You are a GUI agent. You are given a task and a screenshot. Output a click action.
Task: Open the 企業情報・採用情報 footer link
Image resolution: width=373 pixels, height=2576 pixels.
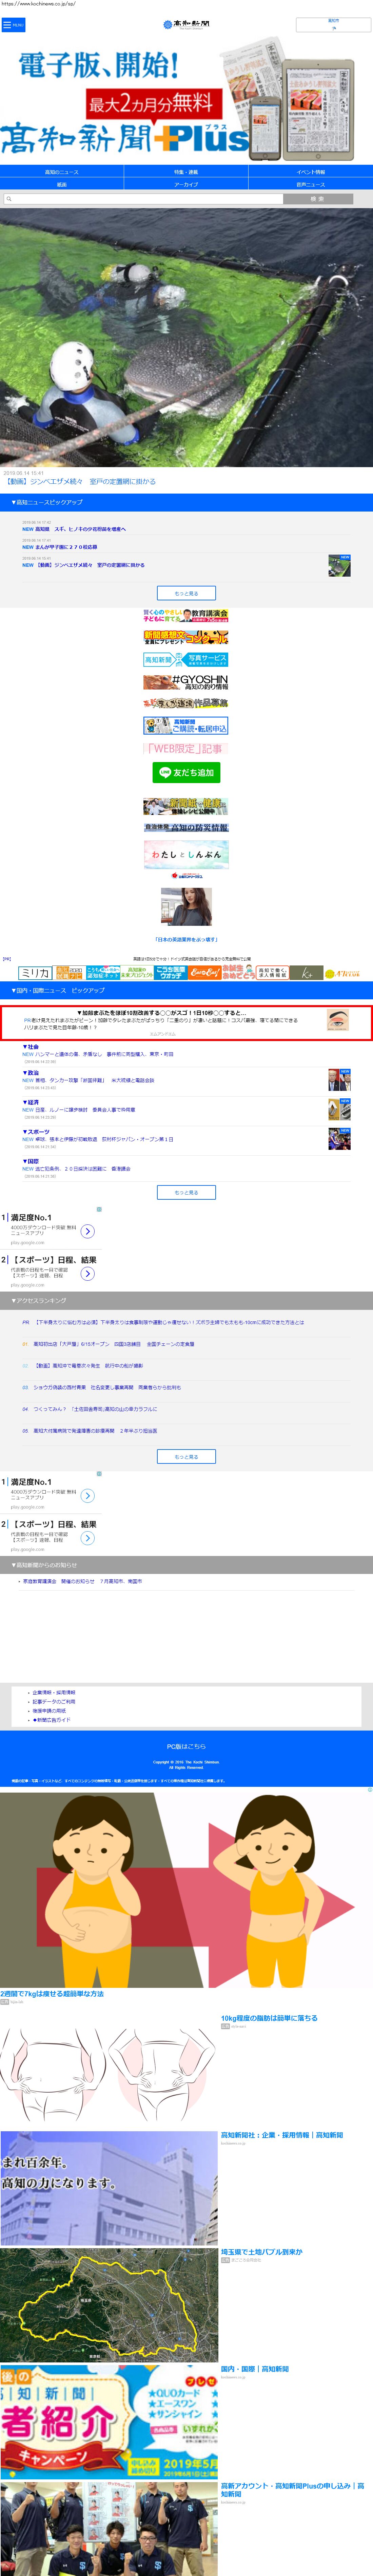54,1693
